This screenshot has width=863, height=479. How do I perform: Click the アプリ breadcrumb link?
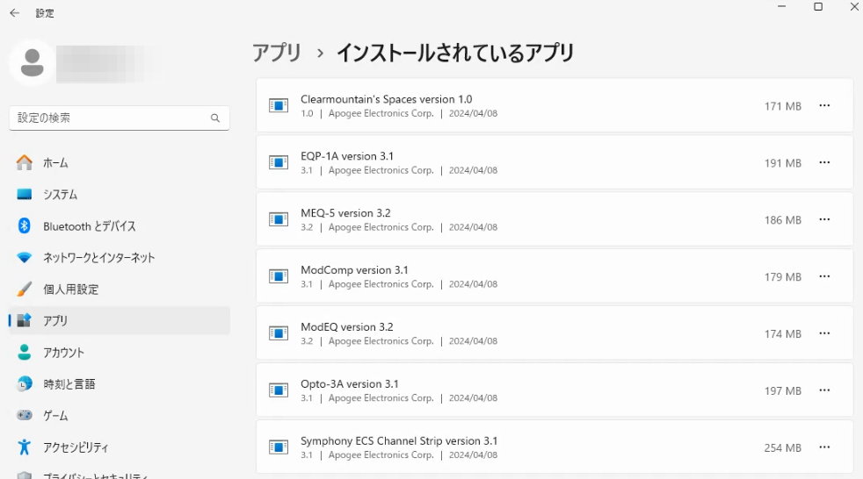tap(277, 54)
